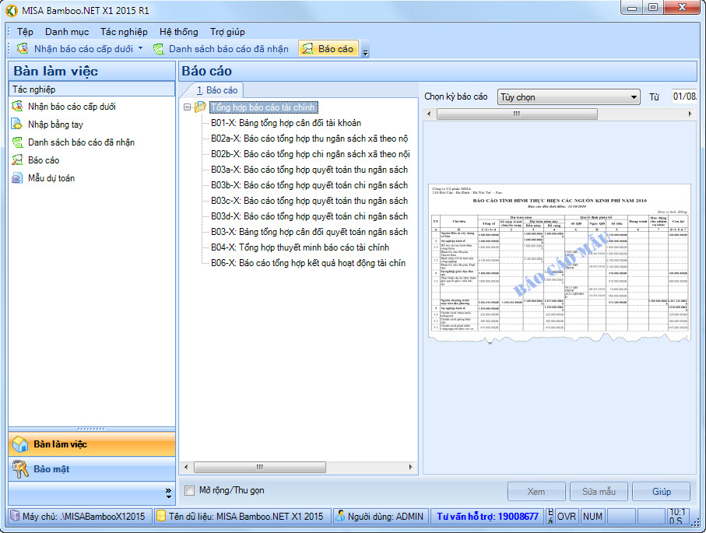Screen dimensions: 706x533
Task: Click the filter bar horizontal scrollbar thumb
Action: tap(517, 114)
